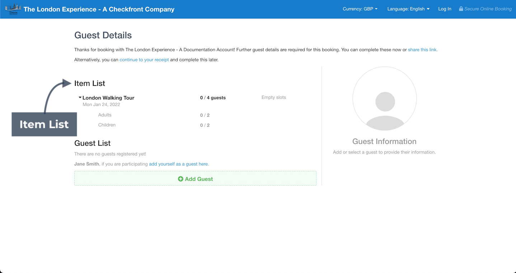Click the Add Guest button
Image resolution: width=516 pixels, height=273 pixels.
(x=195, y=178)
